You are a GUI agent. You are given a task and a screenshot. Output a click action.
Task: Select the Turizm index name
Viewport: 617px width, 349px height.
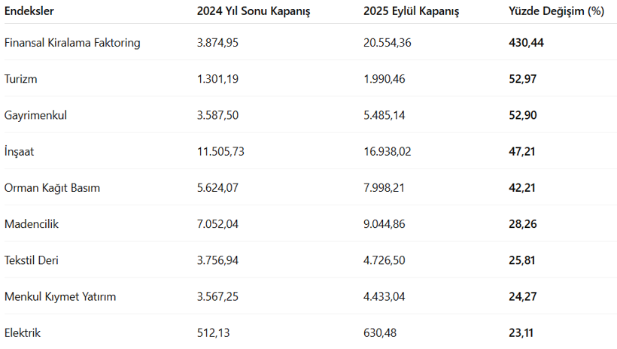(21, 79)
